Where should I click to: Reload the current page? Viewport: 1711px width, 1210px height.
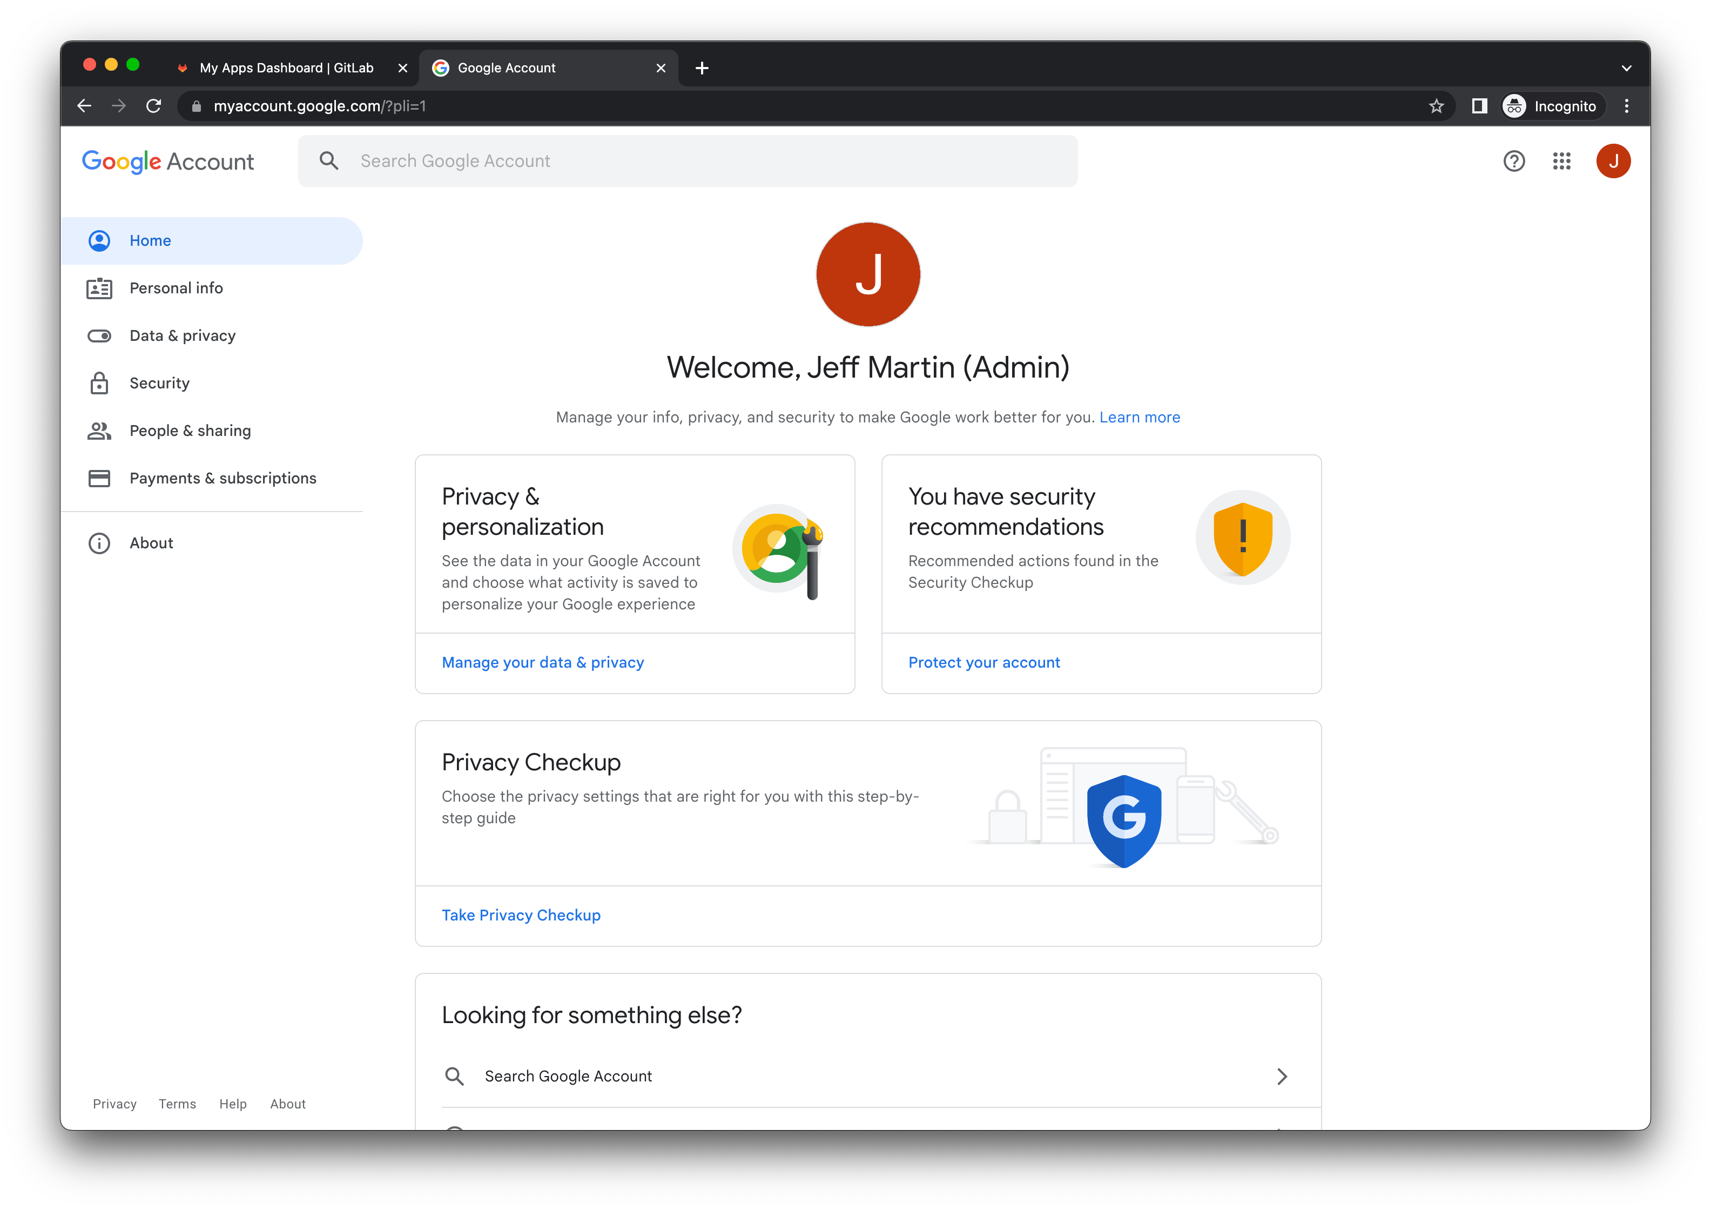tap(153, 106)
